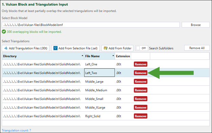Click green checkmark overlapping blocks icon

4,32
